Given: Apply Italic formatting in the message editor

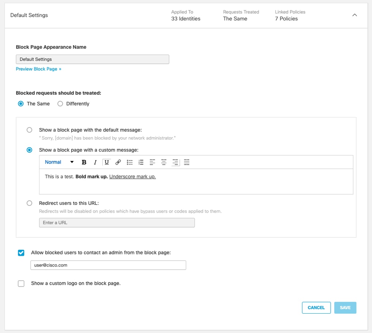Looking at the screenshot, I should [95, 162].
